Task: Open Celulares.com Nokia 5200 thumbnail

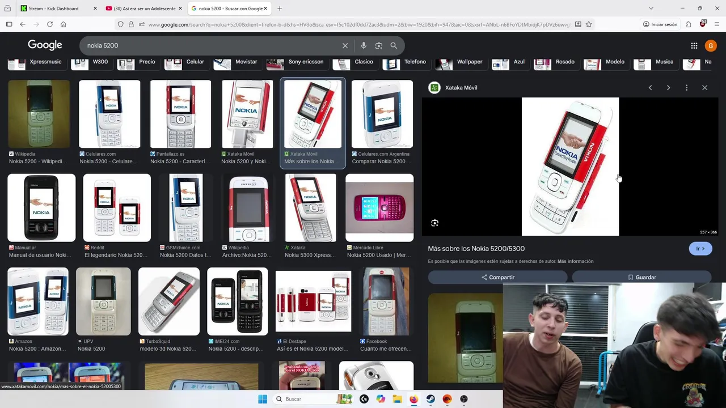Action: pos(109,114)
